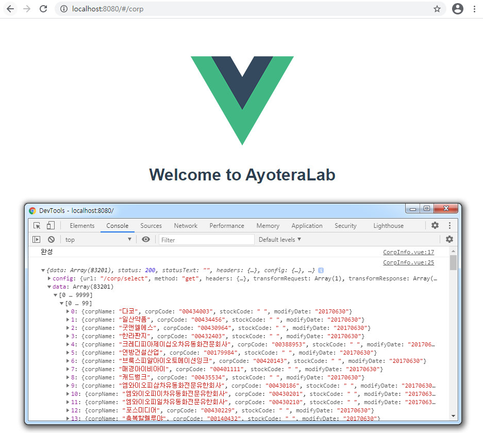Switch to the Sources tab

(x=151, y=226)
